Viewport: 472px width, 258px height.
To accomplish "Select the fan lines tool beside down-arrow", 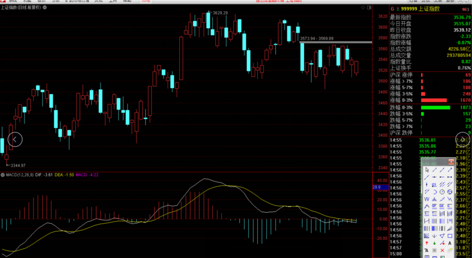I will click(427, 236).
